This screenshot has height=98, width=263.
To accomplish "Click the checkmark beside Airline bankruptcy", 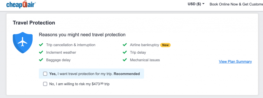I will [x=125, y=45].
